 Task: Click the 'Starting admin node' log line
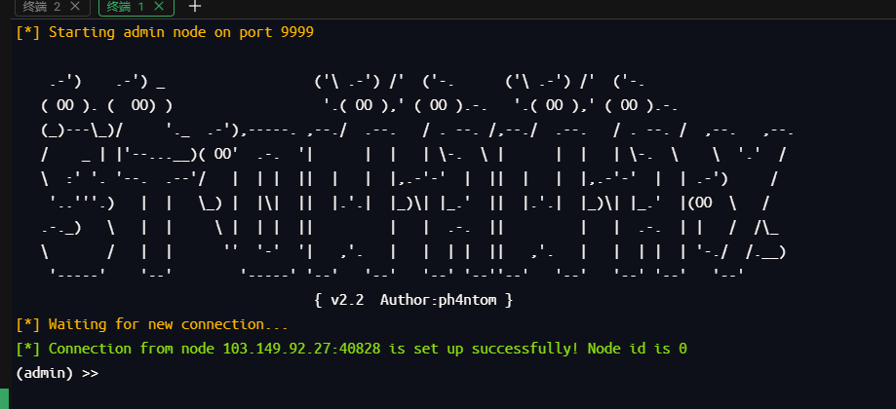pos(166,31)
